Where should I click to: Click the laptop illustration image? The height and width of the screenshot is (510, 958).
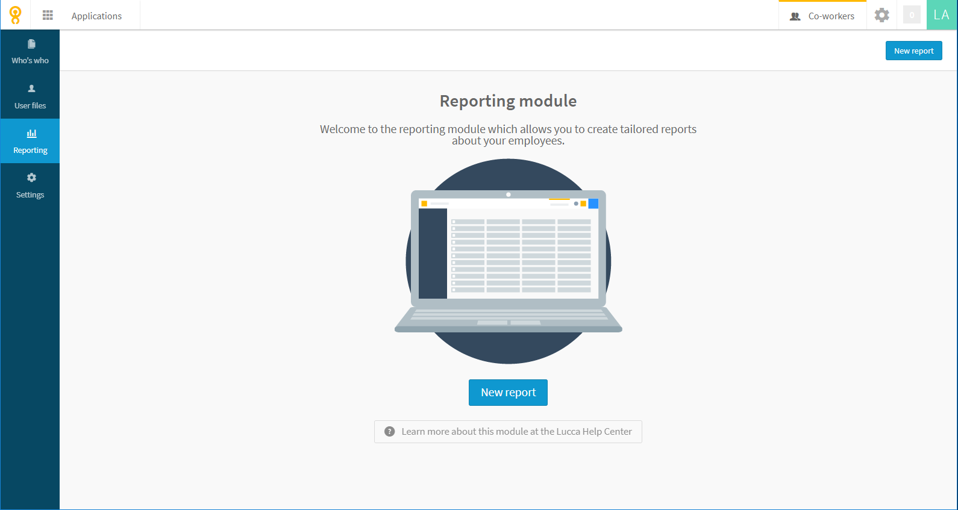[x=509, y=261]
